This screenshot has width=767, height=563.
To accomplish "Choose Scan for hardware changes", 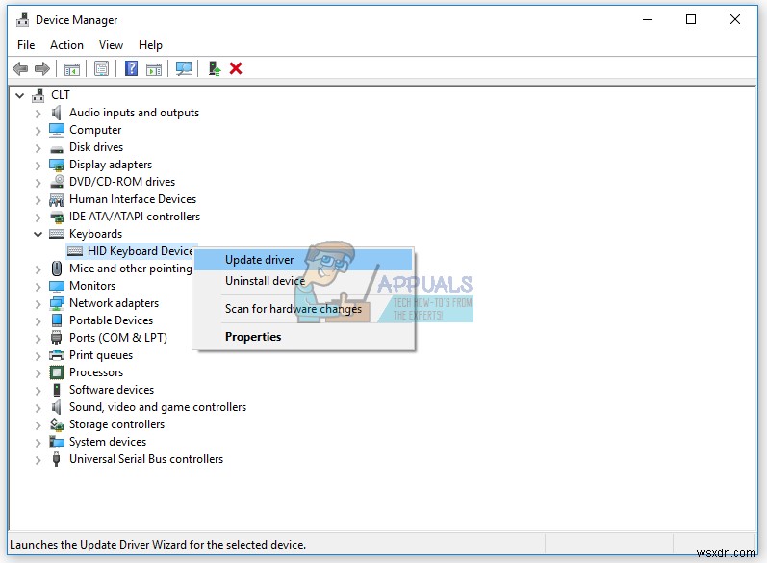I will tap(303, 309).
